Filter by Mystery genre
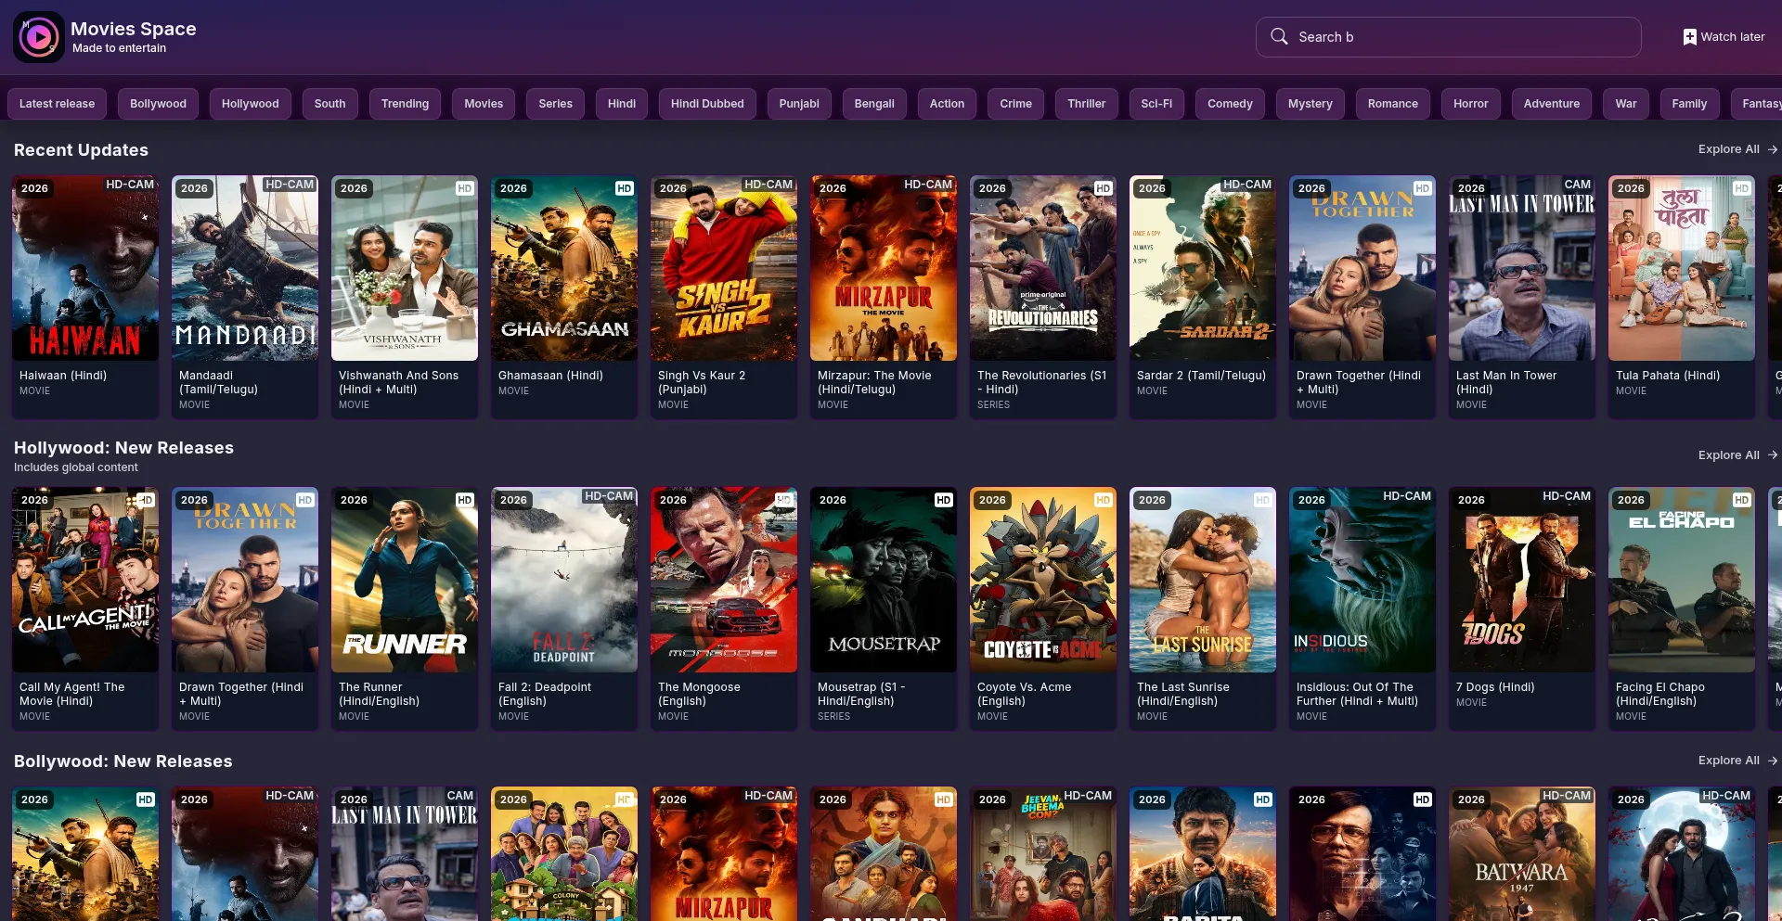Image resolution: width=1782 pixels, height=921 pixels. click(1310, 104)
